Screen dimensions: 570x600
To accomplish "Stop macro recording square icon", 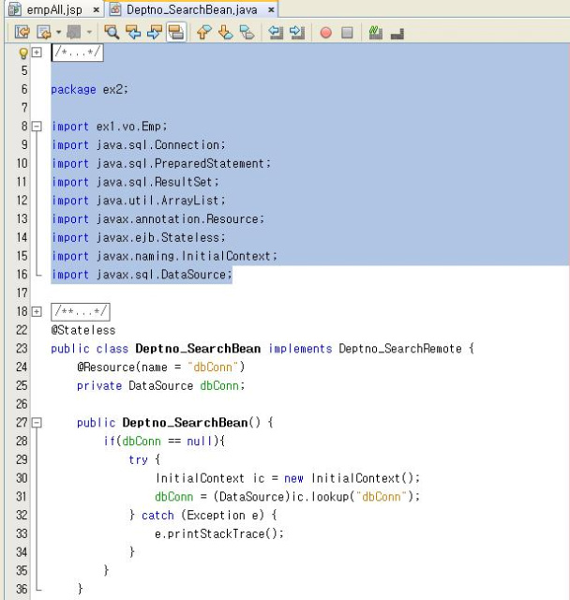I will [x=347, y=33].
